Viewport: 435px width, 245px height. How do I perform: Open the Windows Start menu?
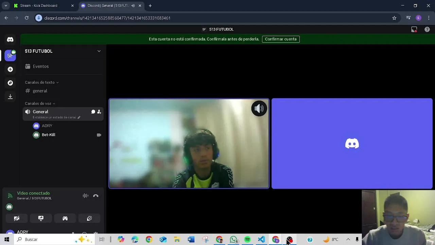7,240
